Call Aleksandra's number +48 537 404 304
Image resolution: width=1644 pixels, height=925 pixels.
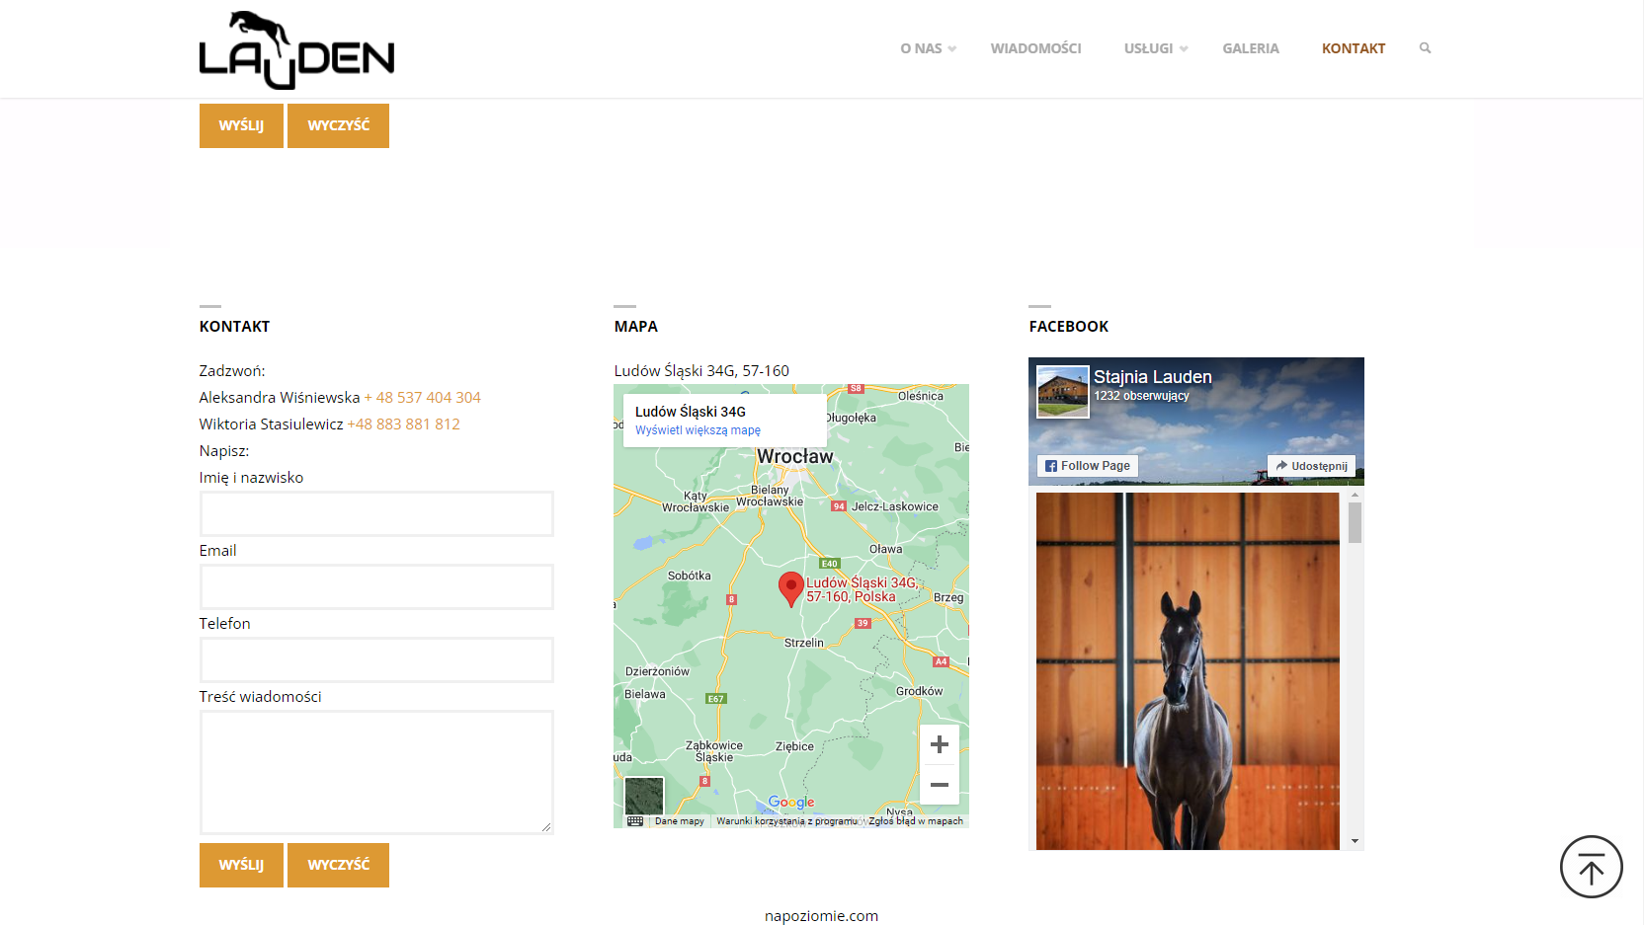coord(422,397)
